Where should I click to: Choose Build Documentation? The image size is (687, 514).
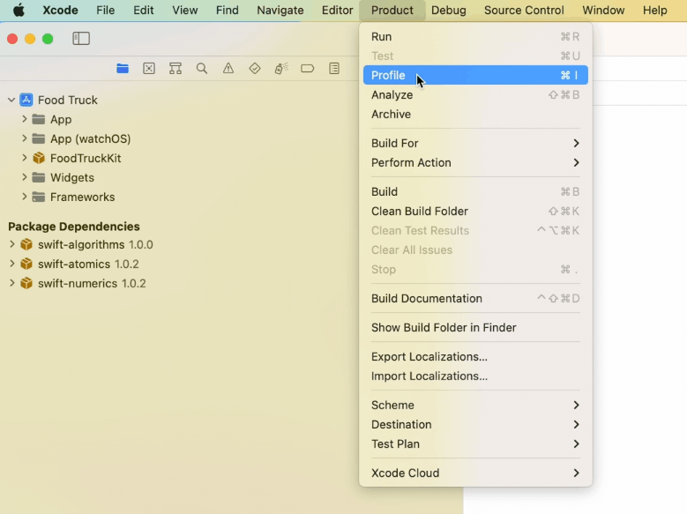pyautogui.click(x=475, y=298)
